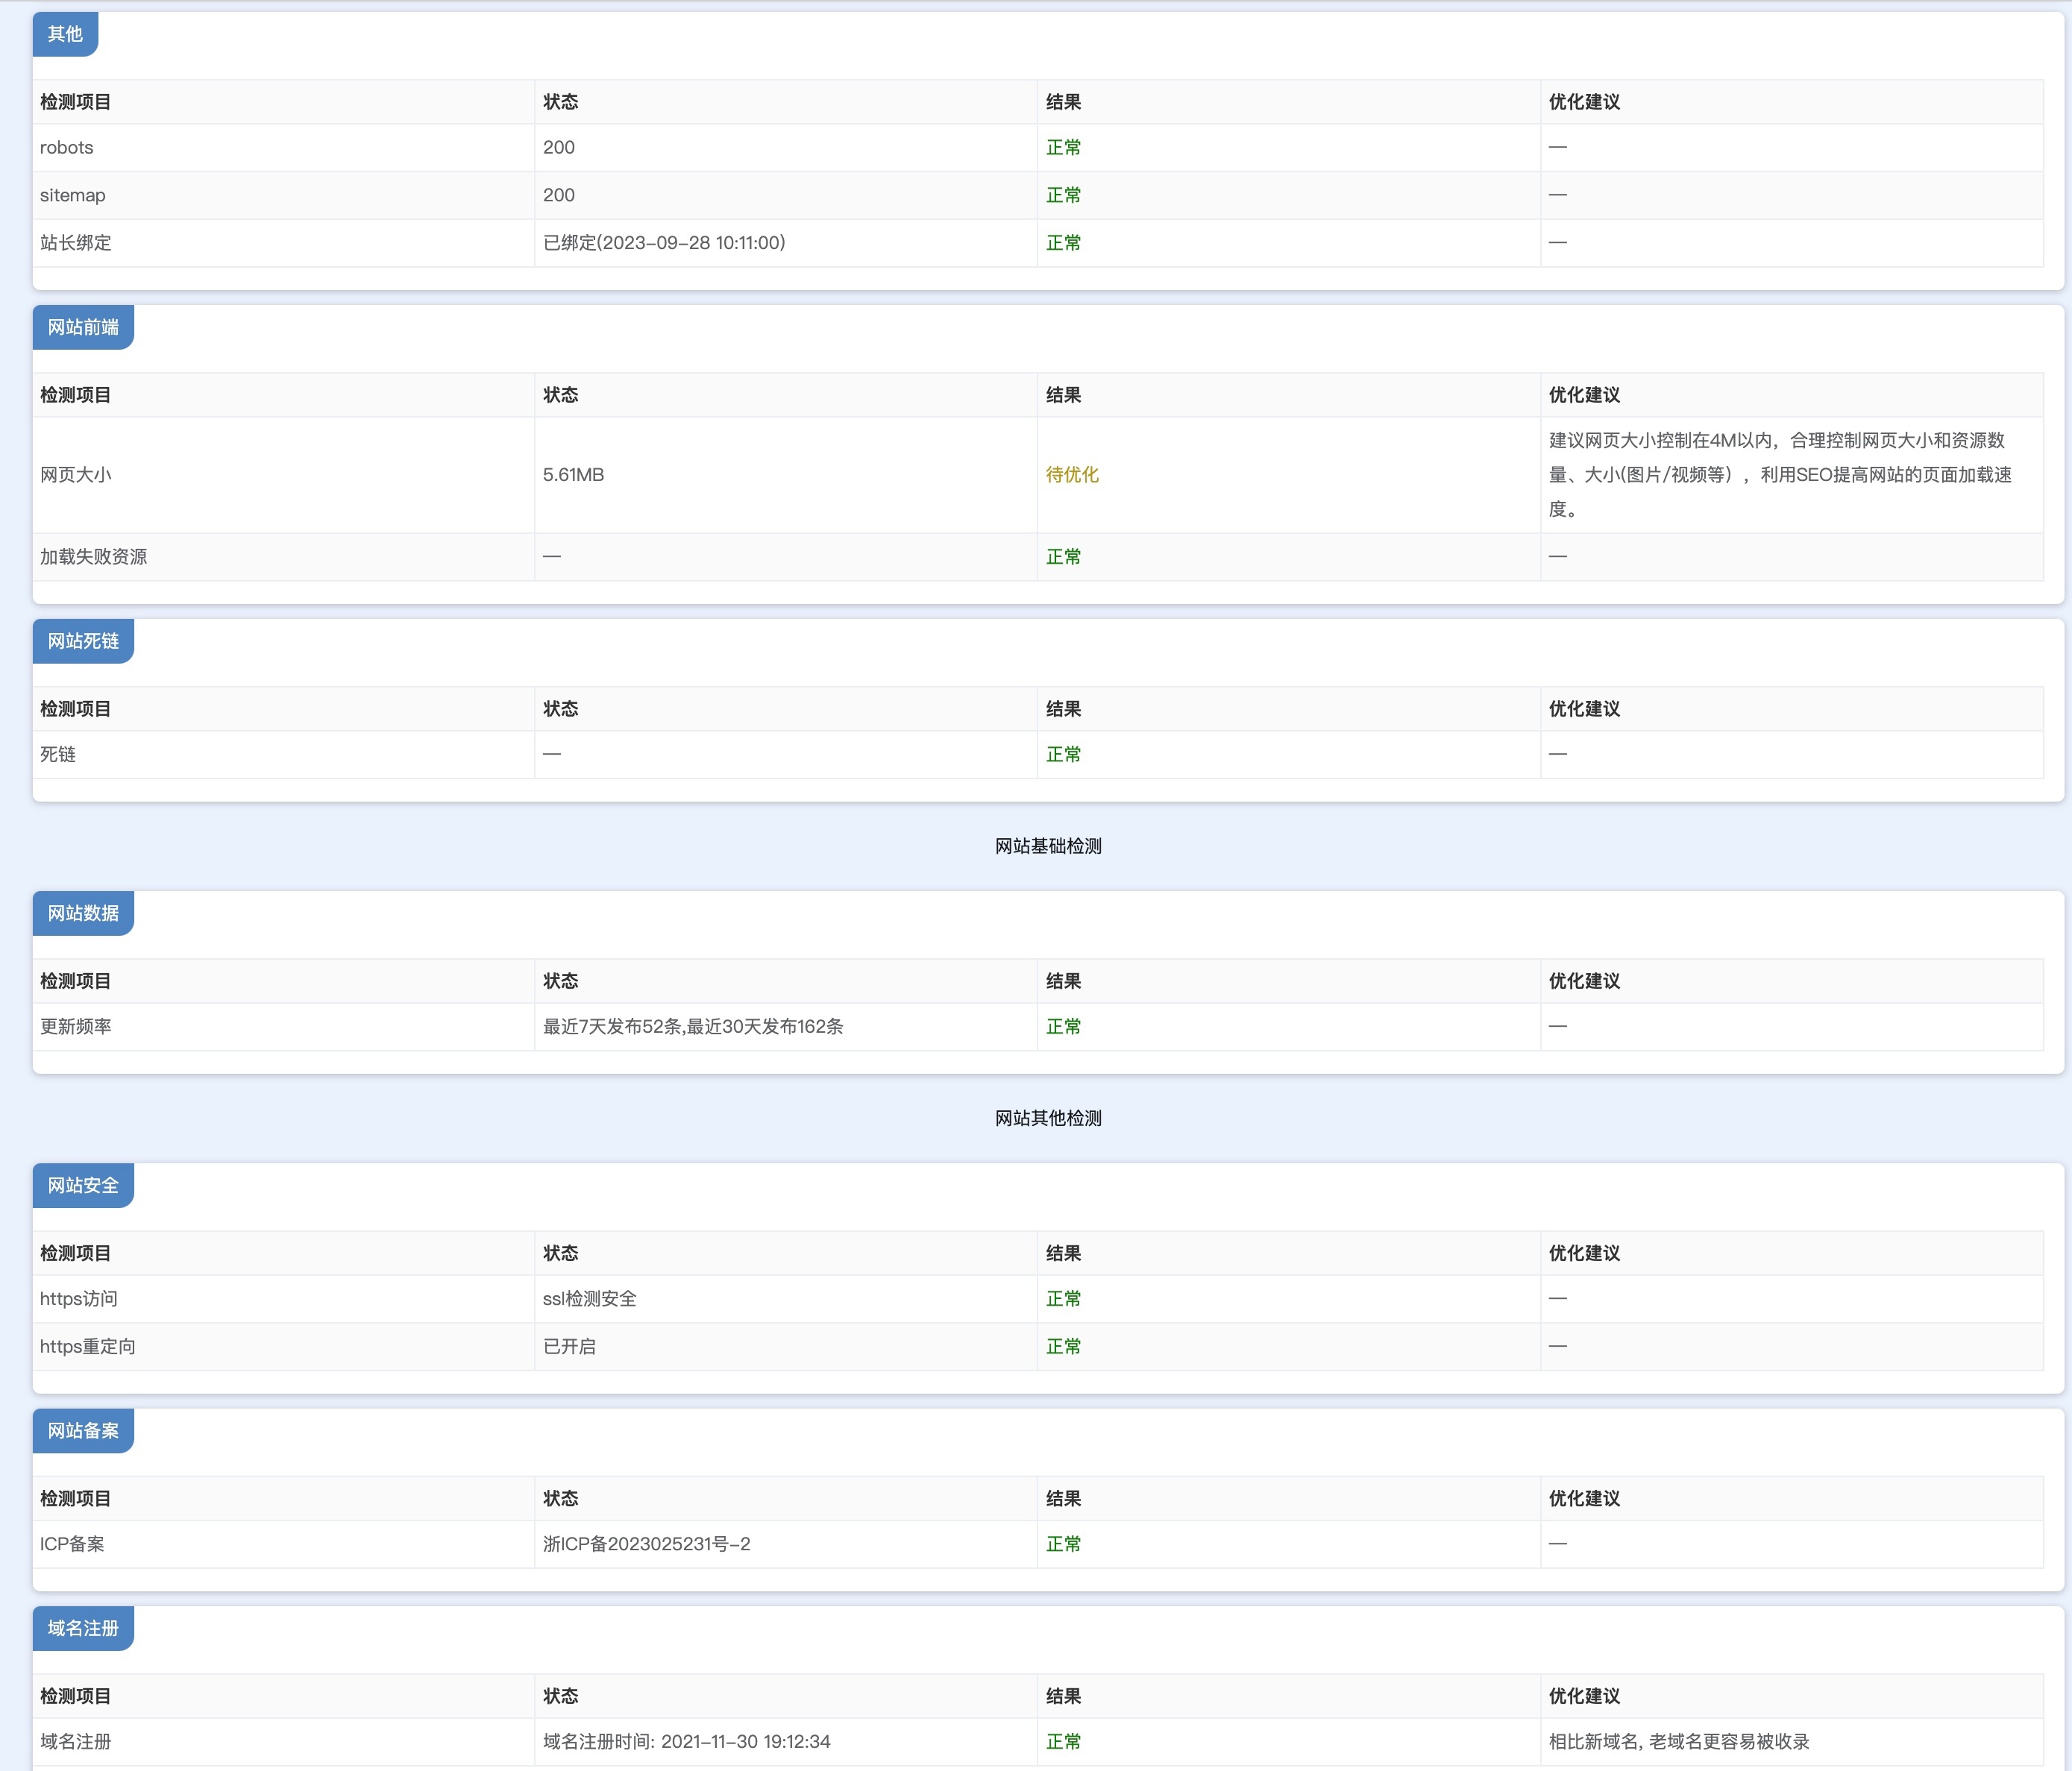Click the 正常 result for 域名注册 row

(x=1064, y=1742)
